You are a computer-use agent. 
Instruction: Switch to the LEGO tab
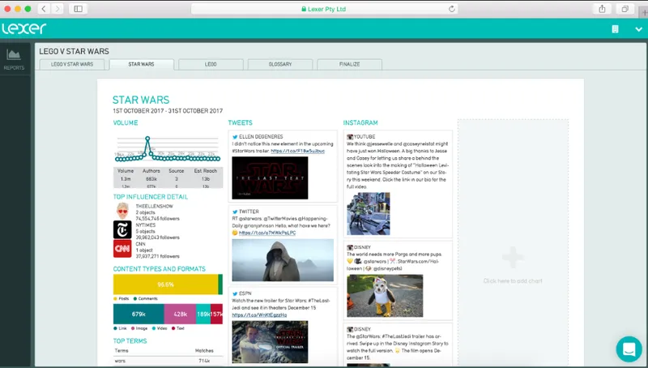point(211,64)
